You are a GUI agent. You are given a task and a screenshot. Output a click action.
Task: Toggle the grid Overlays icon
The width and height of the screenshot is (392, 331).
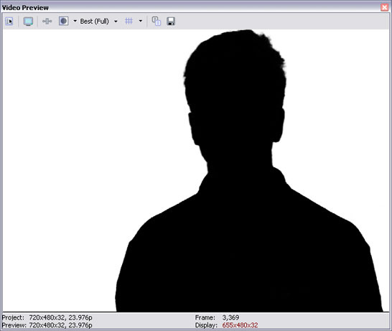pyautogui.click(x=129, y=21)
